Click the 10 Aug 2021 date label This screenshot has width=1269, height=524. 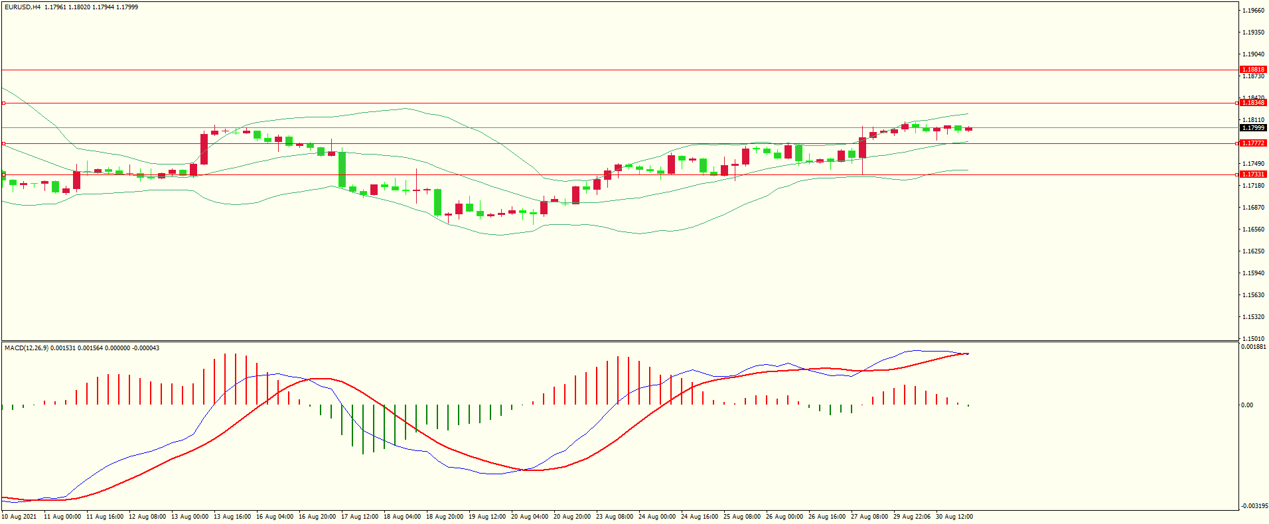point(19,517)
